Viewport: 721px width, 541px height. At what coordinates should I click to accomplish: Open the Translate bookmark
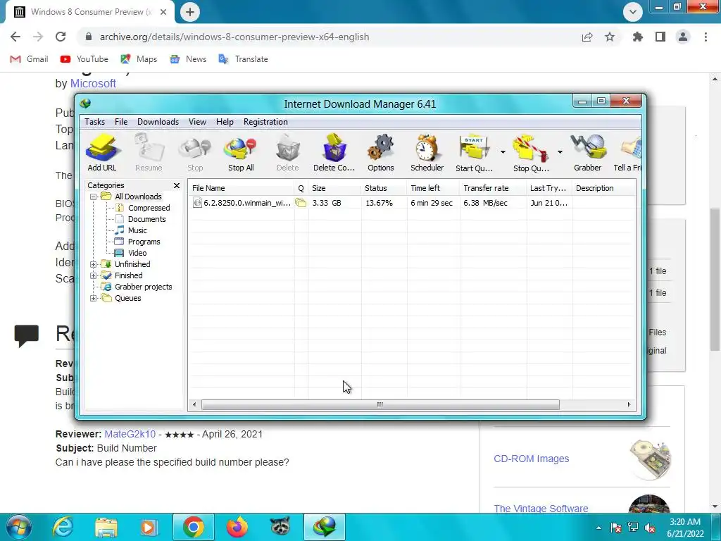[x=243, y=59]
